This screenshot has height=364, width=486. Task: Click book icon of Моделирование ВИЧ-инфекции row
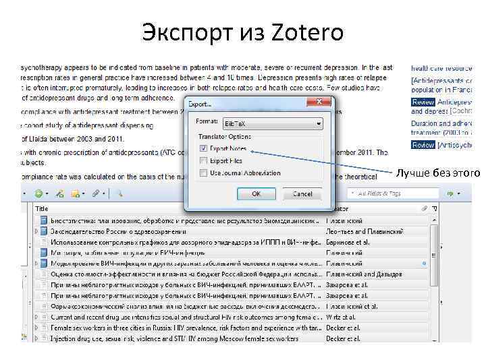[x=44, y=264]
